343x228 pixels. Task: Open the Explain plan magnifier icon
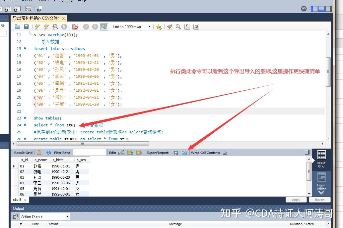point(56,27)
